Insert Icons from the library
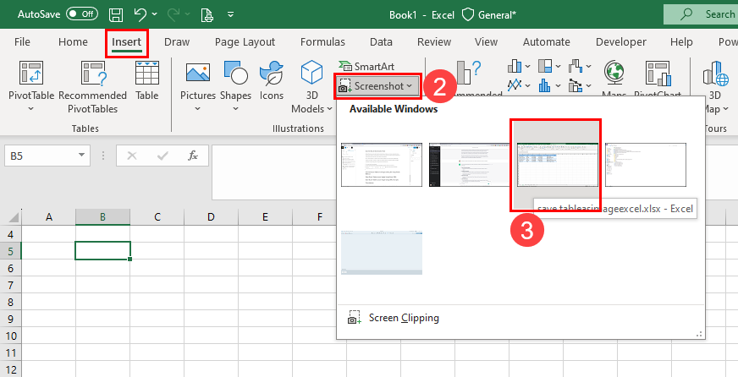The height and width of the screenshot is (377, 738). click(x=272, y=80)
